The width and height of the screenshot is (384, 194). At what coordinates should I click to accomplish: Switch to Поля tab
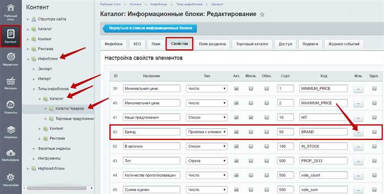tap(156, 44)
